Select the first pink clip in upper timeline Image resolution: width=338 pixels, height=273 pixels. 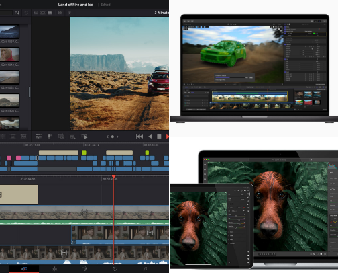click(9, 158)
